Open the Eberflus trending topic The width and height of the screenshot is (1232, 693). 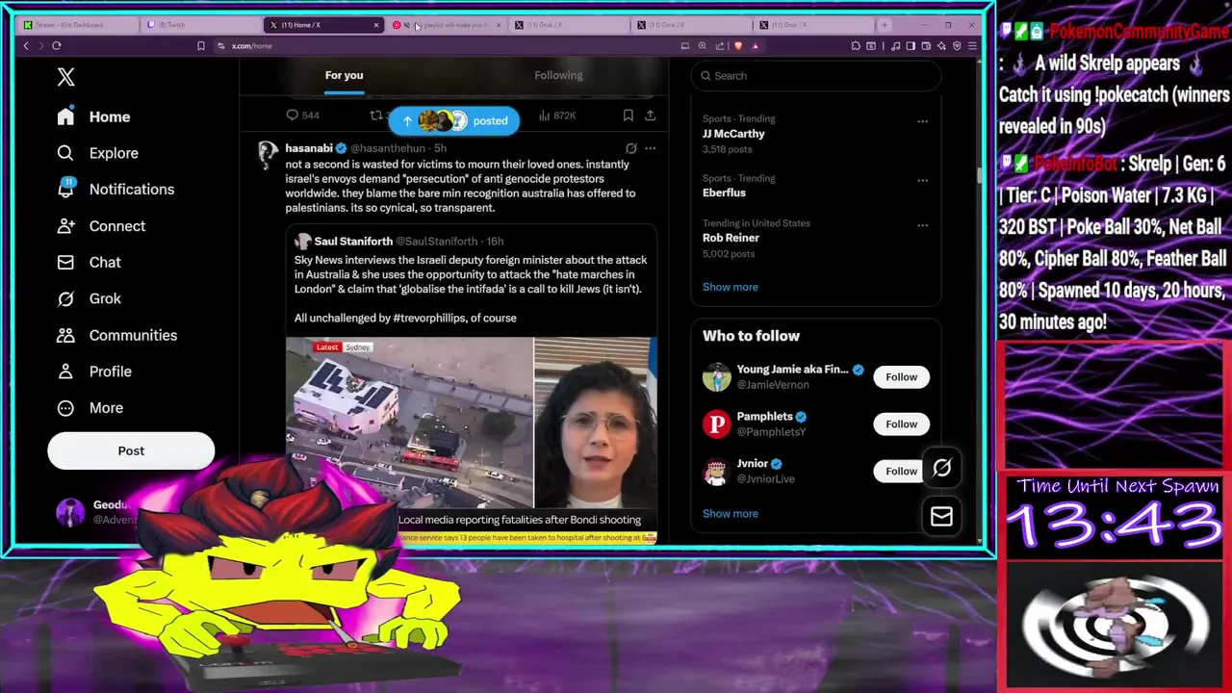724,192
